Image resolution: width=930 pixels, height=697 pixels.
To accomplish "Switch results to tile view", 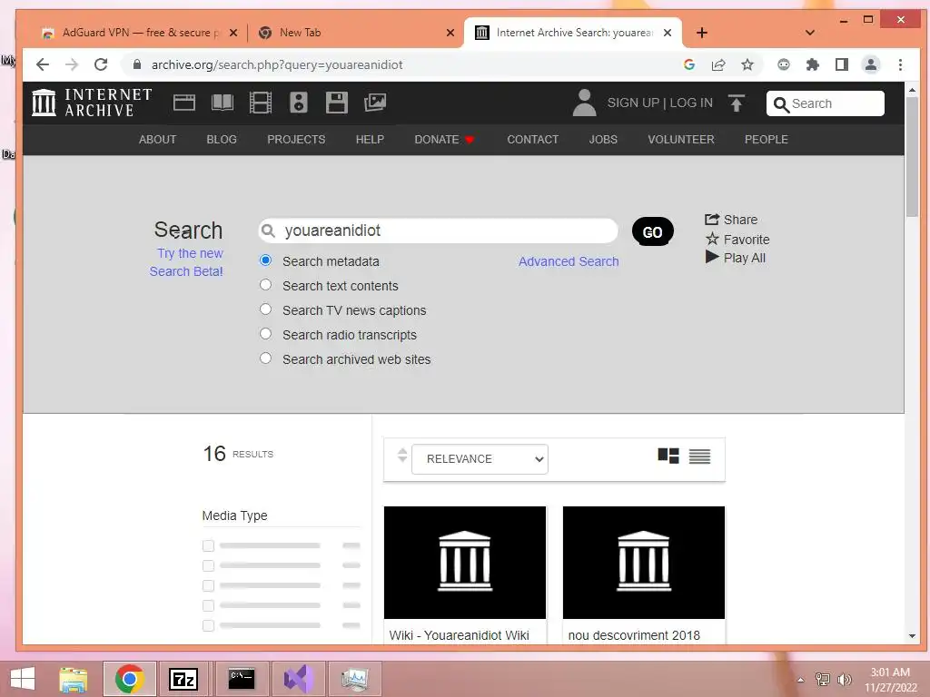I will (x=668, y=456).
